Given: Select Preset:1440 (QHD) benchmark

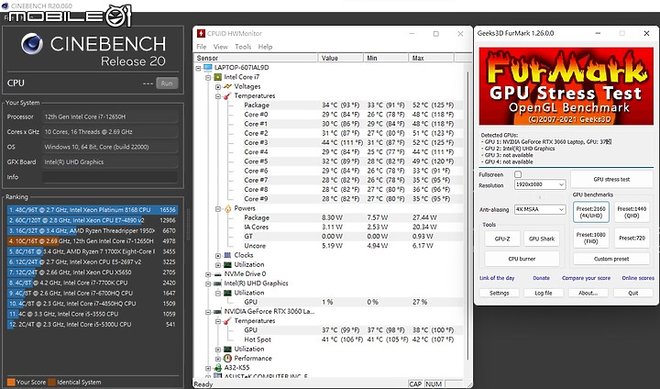Looking at the screenshot, I should [632, 212].
